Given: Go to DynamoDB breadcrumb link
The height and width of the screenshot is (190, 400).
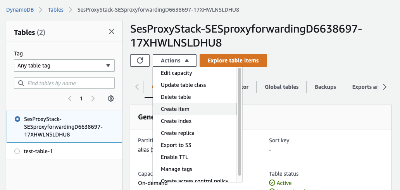Looking at the screenshot, I should [x=20, y=10].
